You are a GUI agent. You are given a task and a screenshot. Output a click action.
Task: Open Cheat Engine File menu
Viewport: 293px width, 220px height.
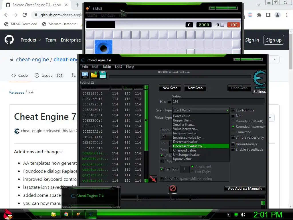pyautogui.click(x=85, y=66)
